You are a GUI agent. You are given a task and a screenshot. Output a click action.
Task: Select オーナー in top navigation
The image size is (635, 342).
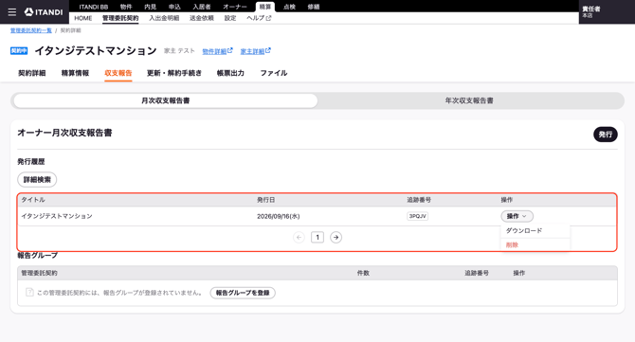pyautogui.click(x=235, y=7)
